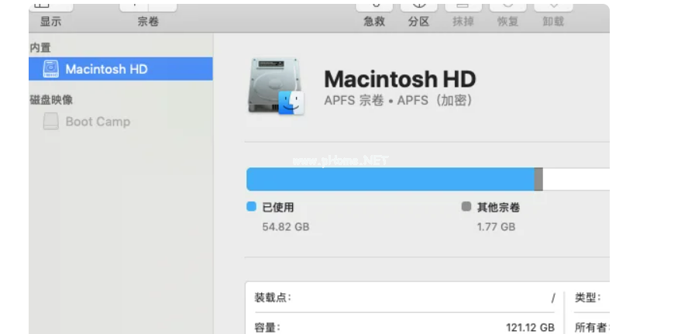688x334 pixels.
Task: Click the Macintosh HD sidebar drive icon
Action: coord(50,69)
